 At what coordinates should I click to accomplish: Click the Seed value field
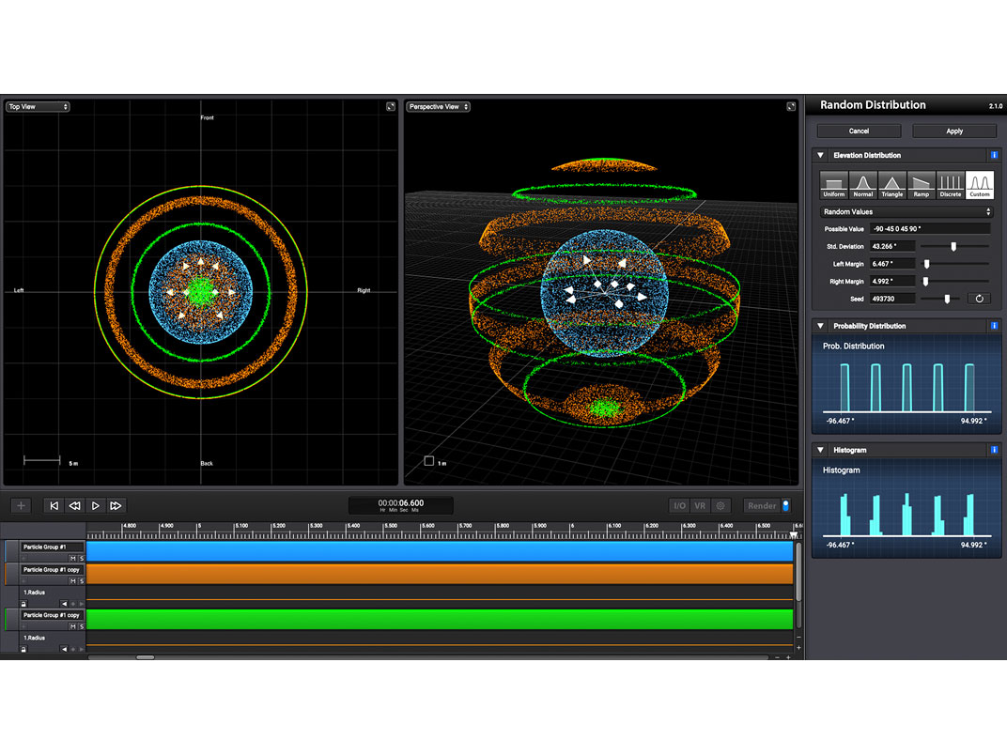click(x=892, y=299)
